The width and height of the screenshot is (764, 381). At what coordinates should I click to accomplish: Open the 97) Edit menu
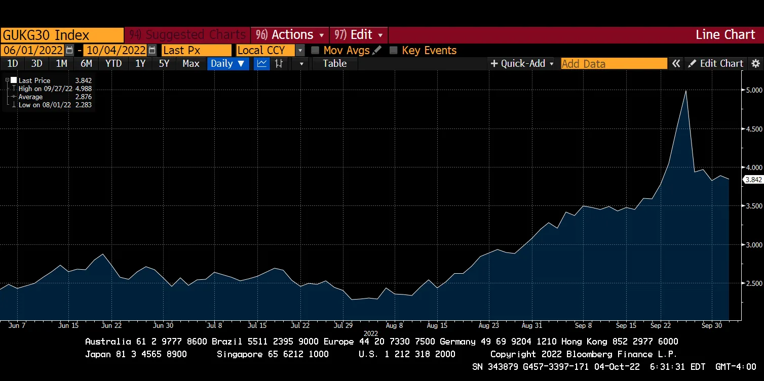pyautogui.click(x=359, y=35)
